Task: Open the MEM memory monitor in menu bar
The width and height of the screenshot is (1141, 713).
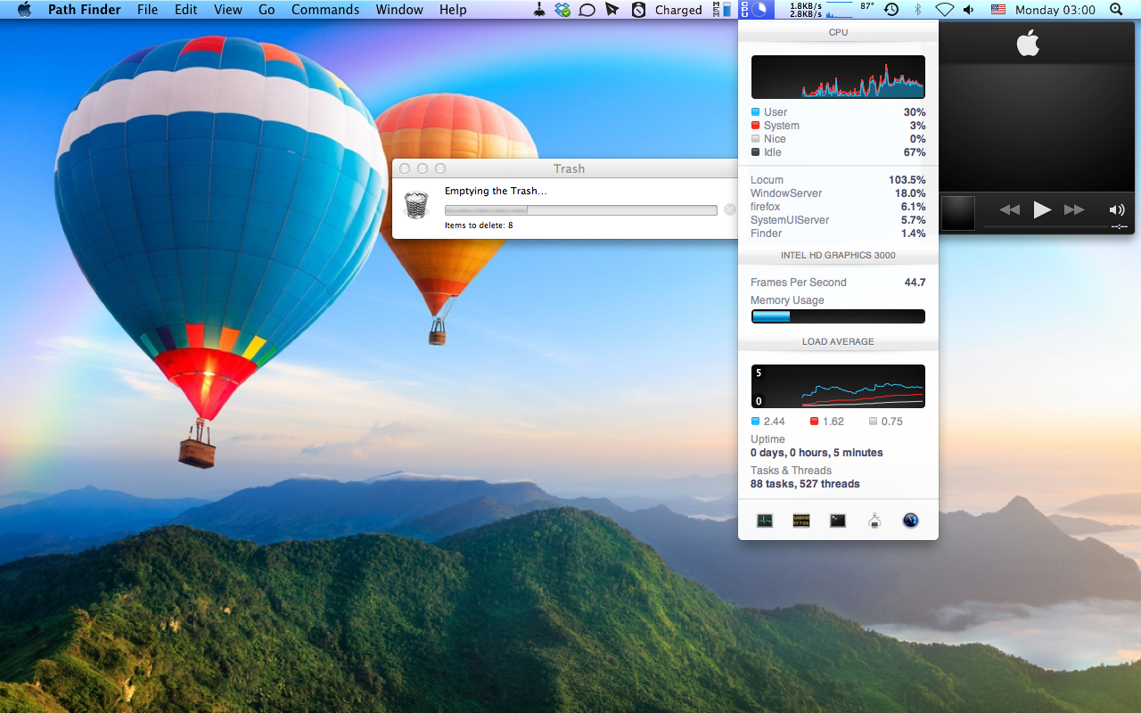Action: tap(721, 10)
